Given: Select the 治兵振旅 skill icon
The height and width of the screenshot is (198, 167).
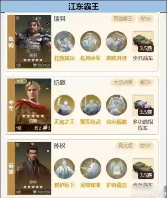Looking at the screenshot, I should [x=117, y=105].
